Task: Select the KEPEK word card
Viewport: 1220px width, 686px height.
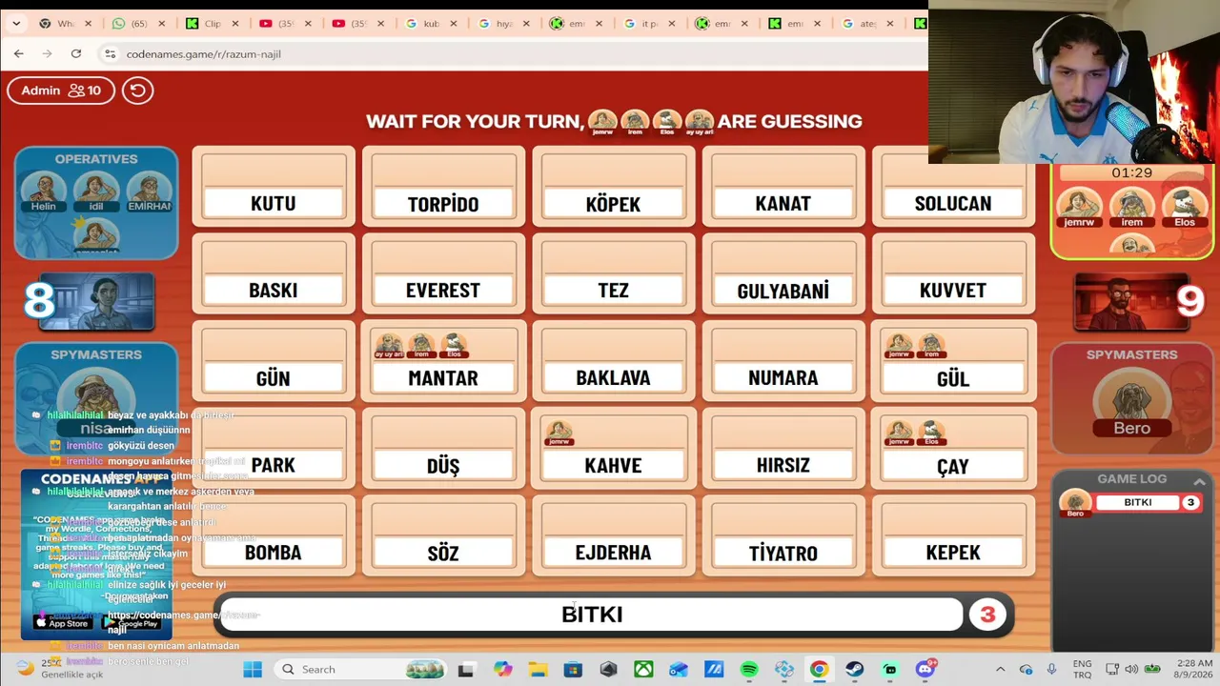Action: (953, 536)
